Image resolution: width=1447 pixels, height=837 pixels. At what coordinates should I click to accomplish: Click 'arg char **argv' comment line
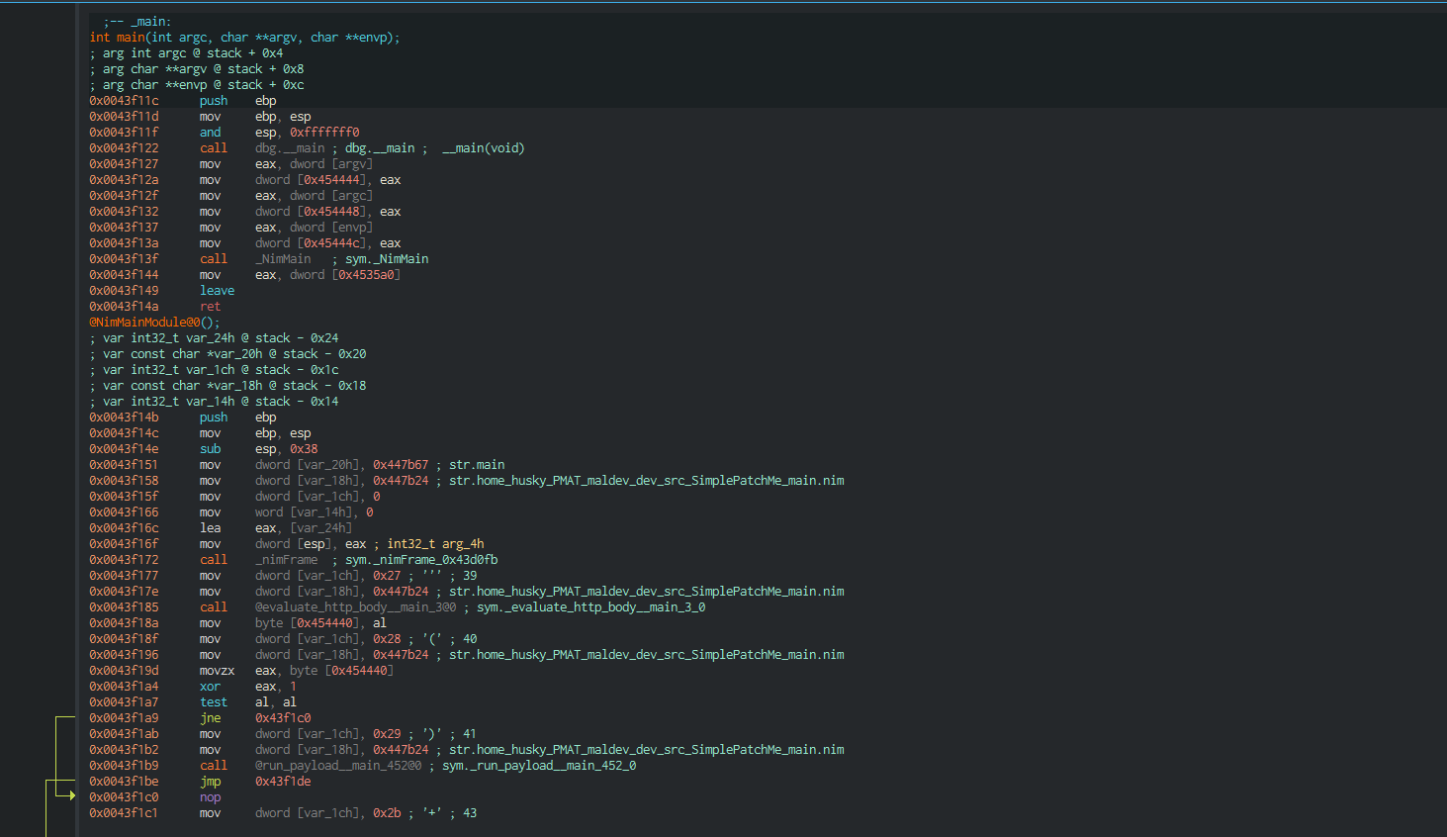196,69
